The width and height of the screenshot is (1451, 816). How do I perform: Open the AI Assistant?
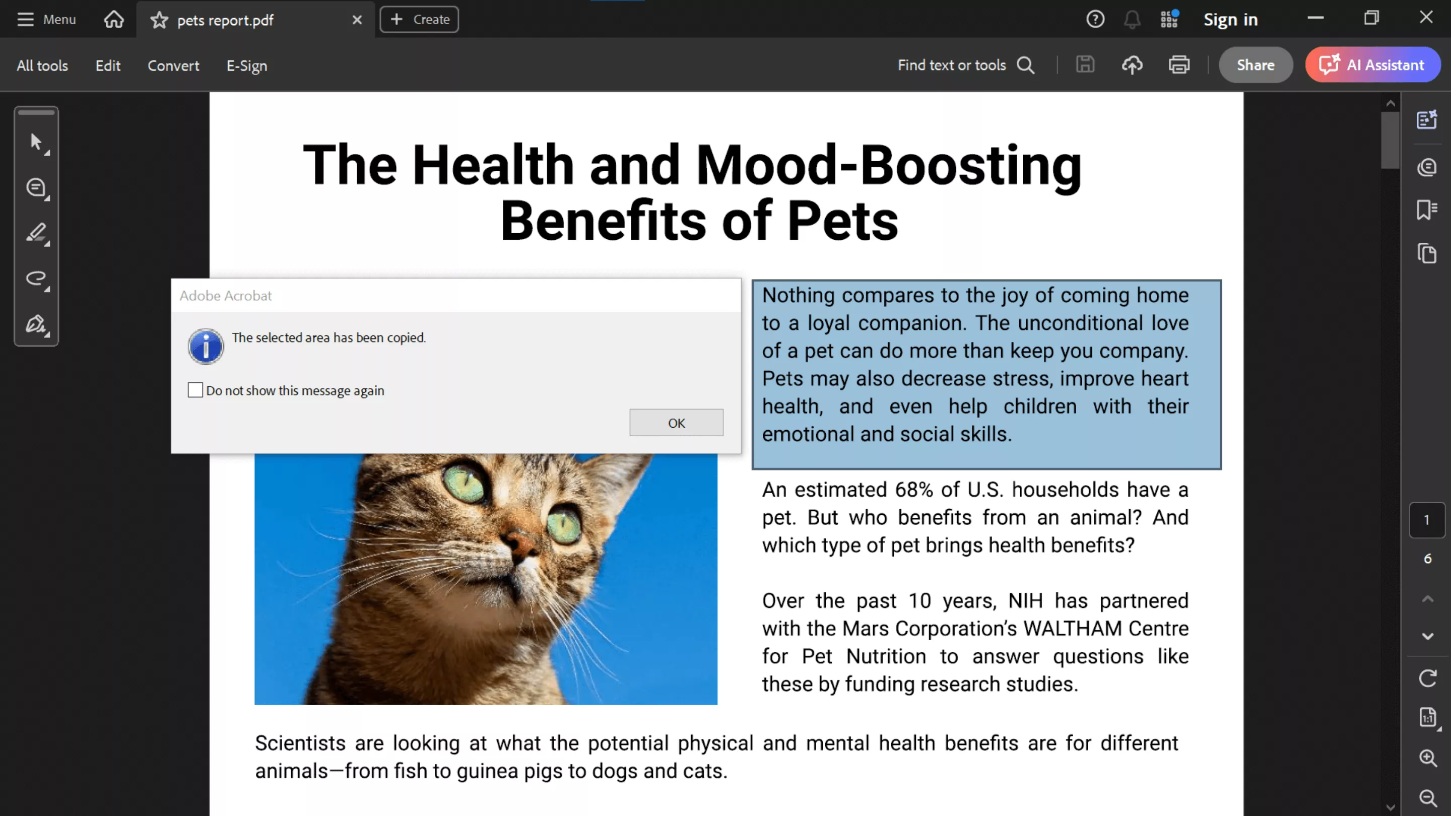(x=1373, y=65)
